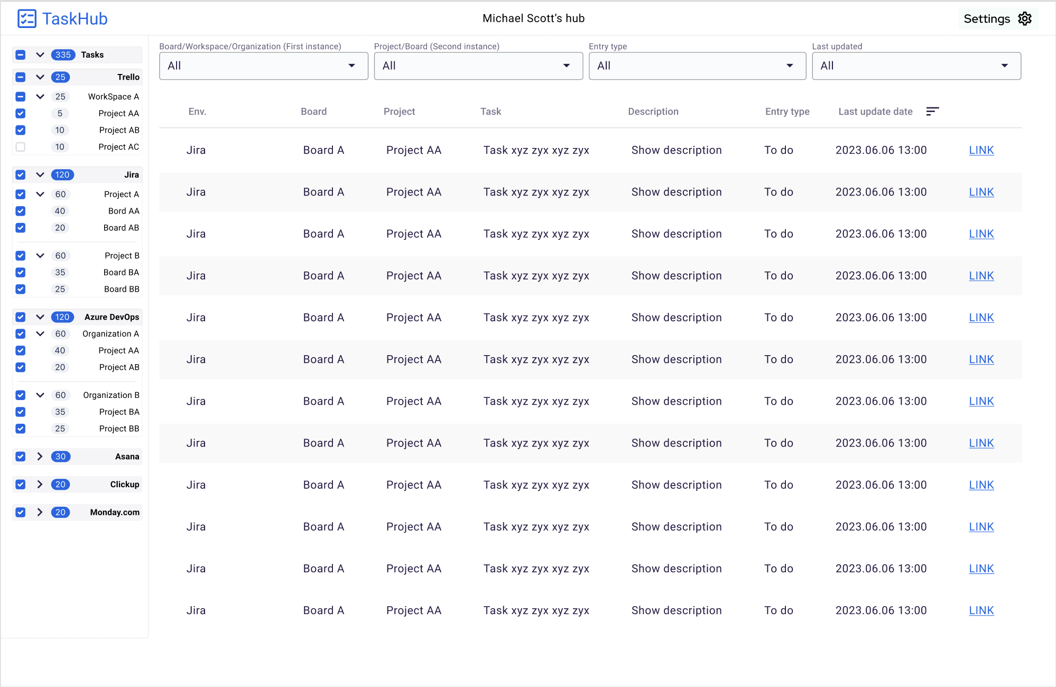Collapse Jira Project B chevron
The width and height of the screenshot is (1056, 687).
(x=40, y=256)
